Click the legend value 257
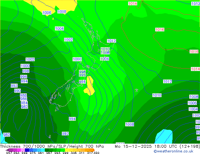Image resolution: width=200 pixels, height=154 pixels. coord(9,153)
